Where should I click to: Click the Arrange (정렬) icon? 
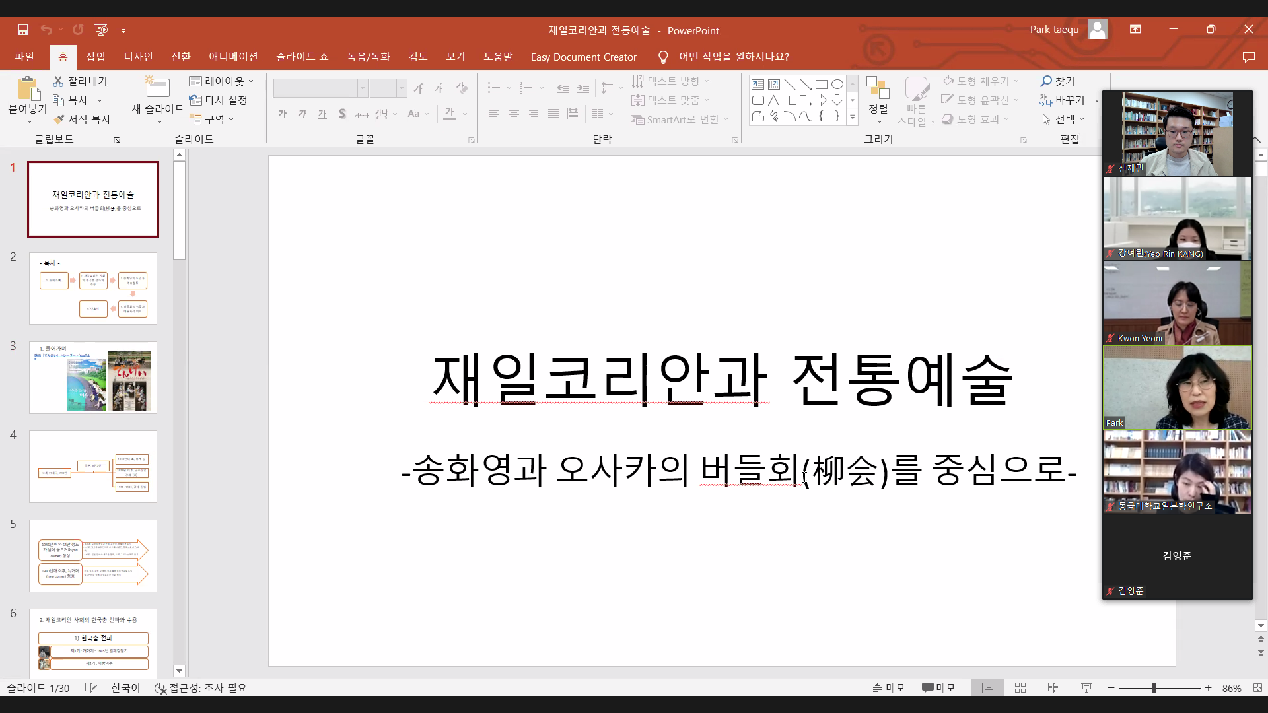878,87
